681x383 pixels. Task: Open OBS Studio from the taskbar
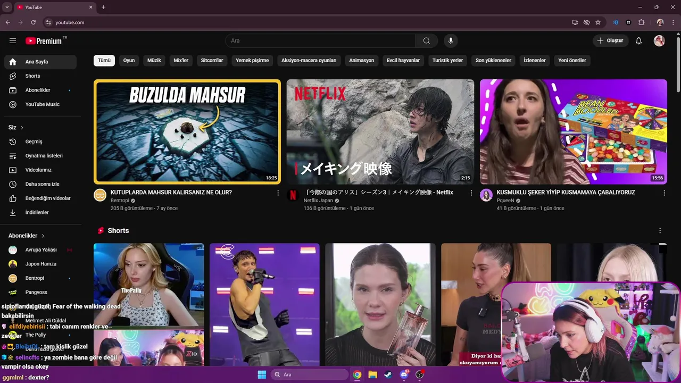tap(420, 374)
